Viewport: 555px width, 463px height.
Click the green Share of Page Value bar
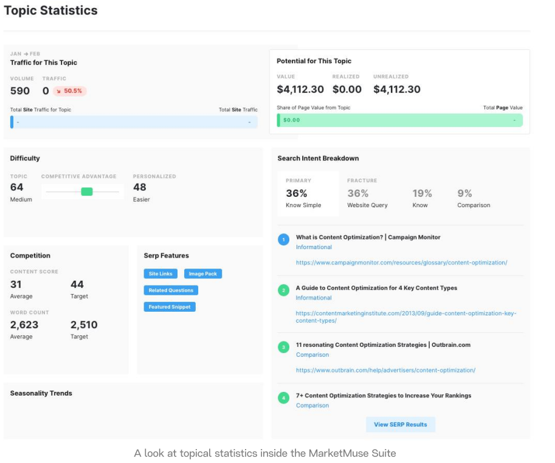400,120
